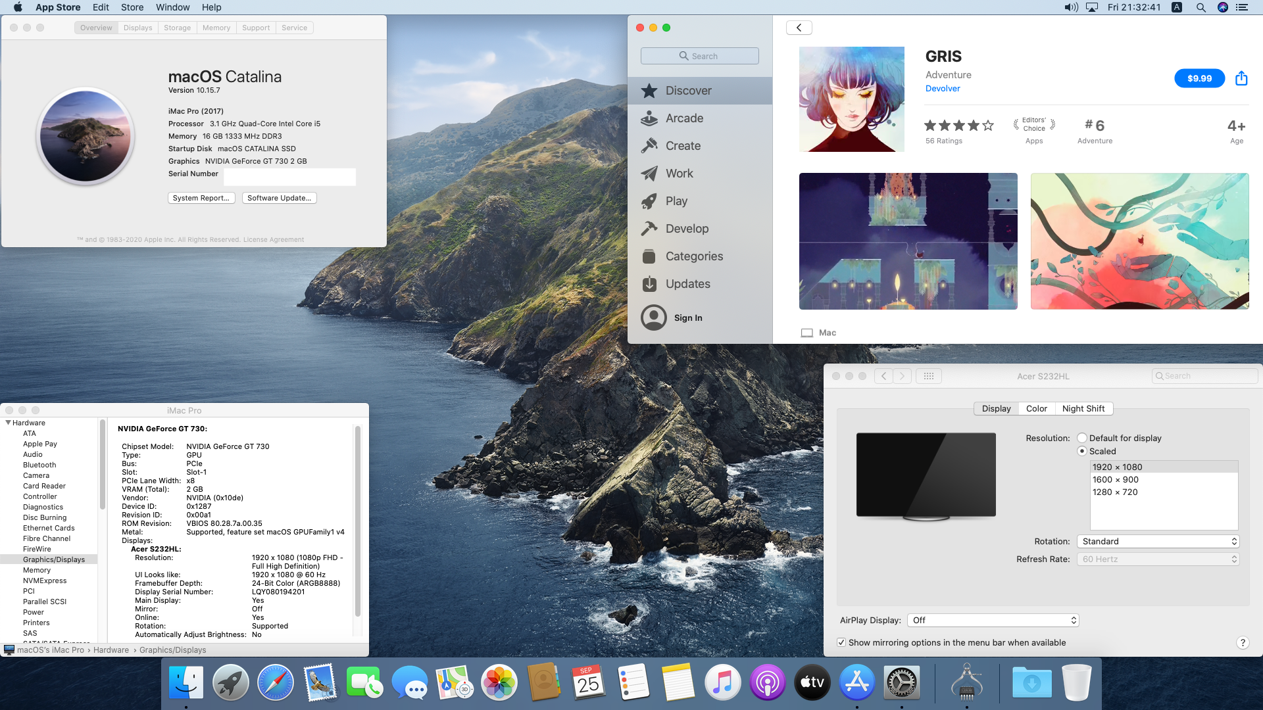Open App Store icon in Dock
This screenshot has width=1263, height=710.
(x=857, y=682)
